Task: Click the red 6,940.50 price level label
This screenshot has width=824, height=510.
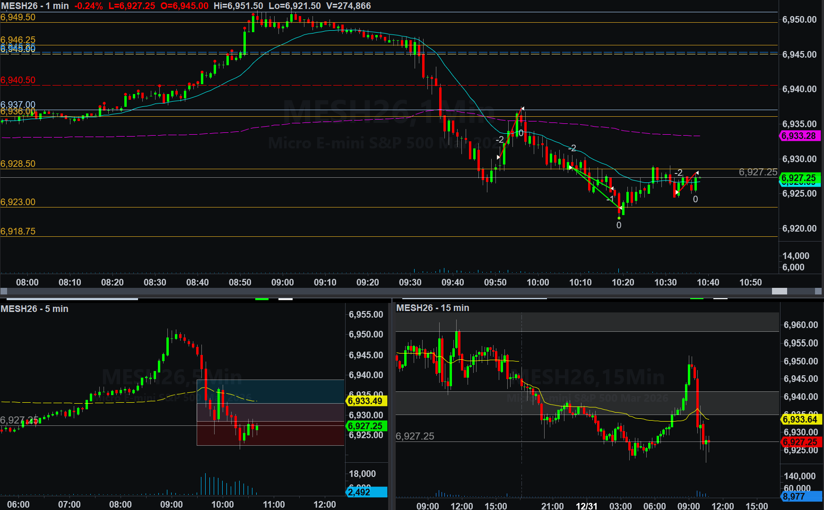Action: click(x=18, y=80)
